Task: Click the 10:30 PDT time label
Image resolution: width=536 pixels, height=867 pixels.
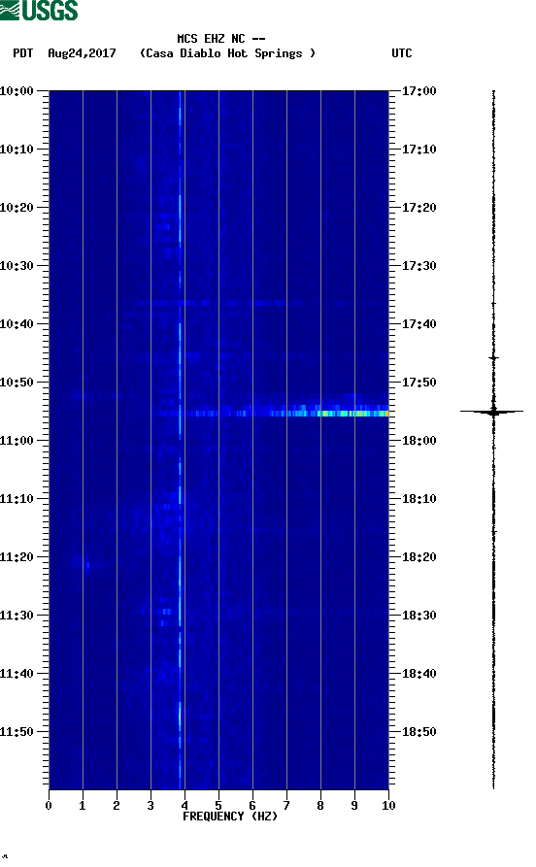Action: 17,265
